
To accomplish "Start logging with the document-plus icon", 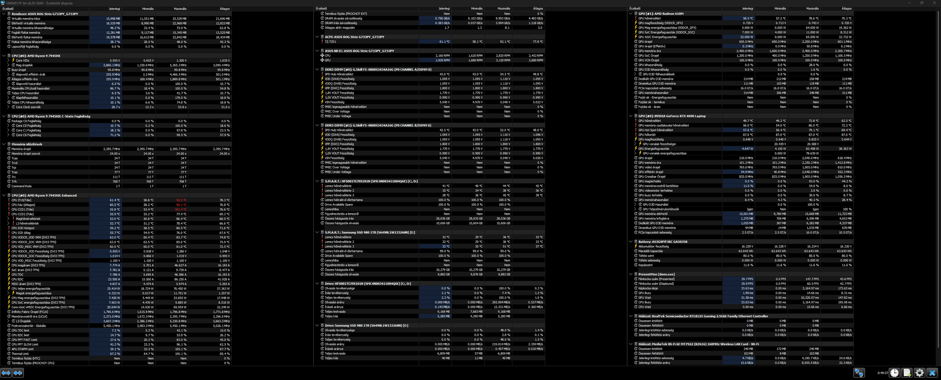I will 907,373.
